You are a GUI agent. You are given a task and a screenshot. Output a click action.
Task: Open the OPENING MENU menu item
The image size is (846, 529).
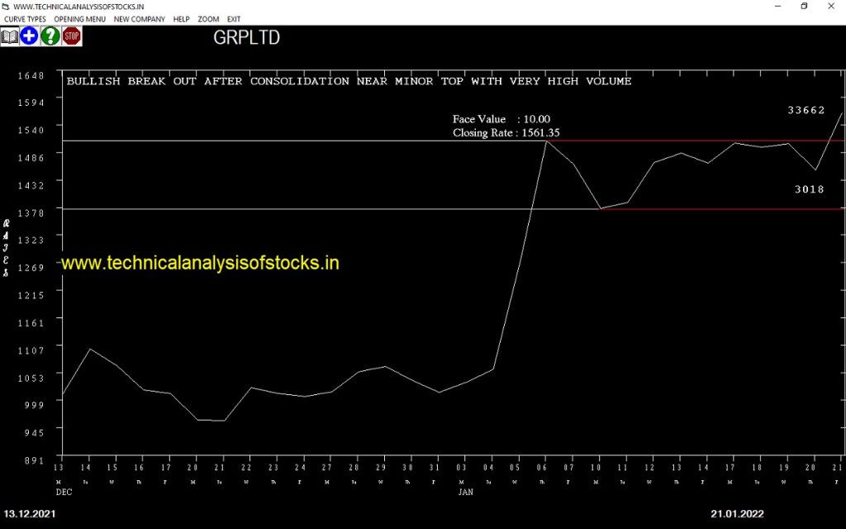(x=79, y=19)
